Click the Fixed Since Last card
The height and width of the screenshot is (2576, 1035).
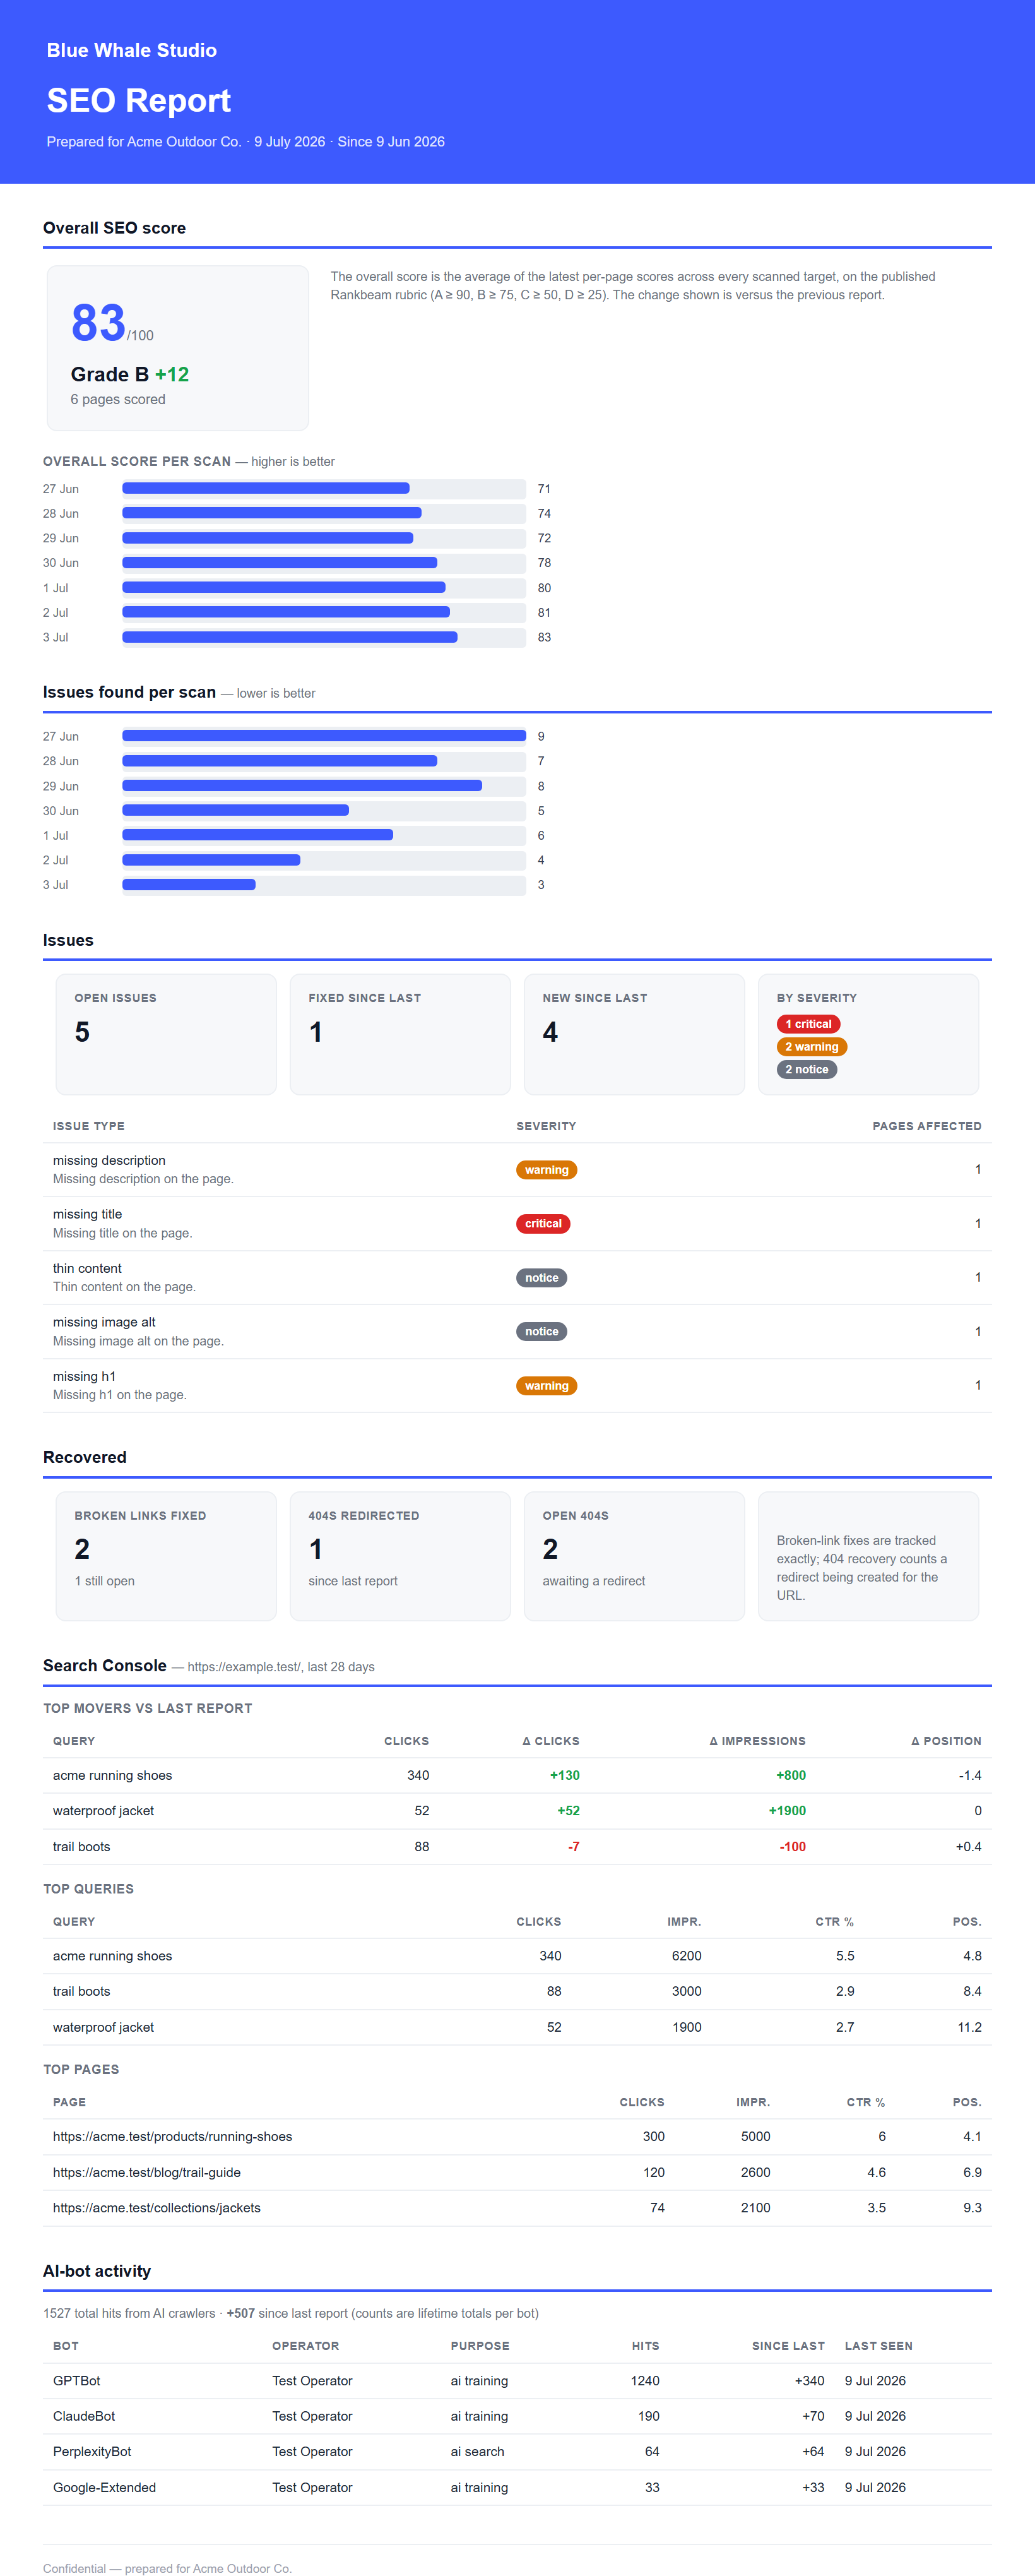[400, 1034]
